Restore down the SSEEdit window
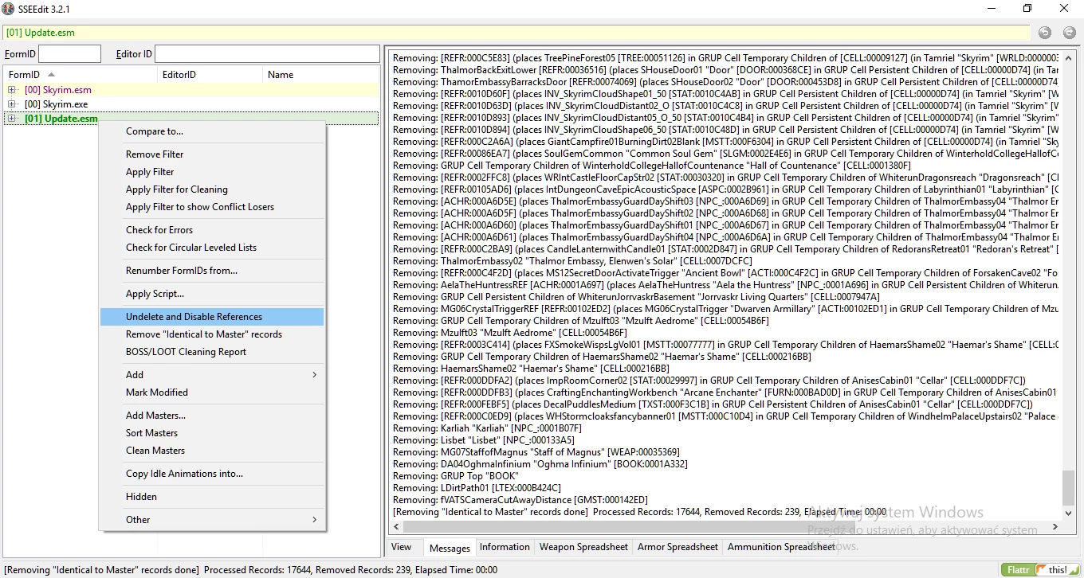Image resolution: width=1084 pixels, height=578 pixels. coord(1027,9)
